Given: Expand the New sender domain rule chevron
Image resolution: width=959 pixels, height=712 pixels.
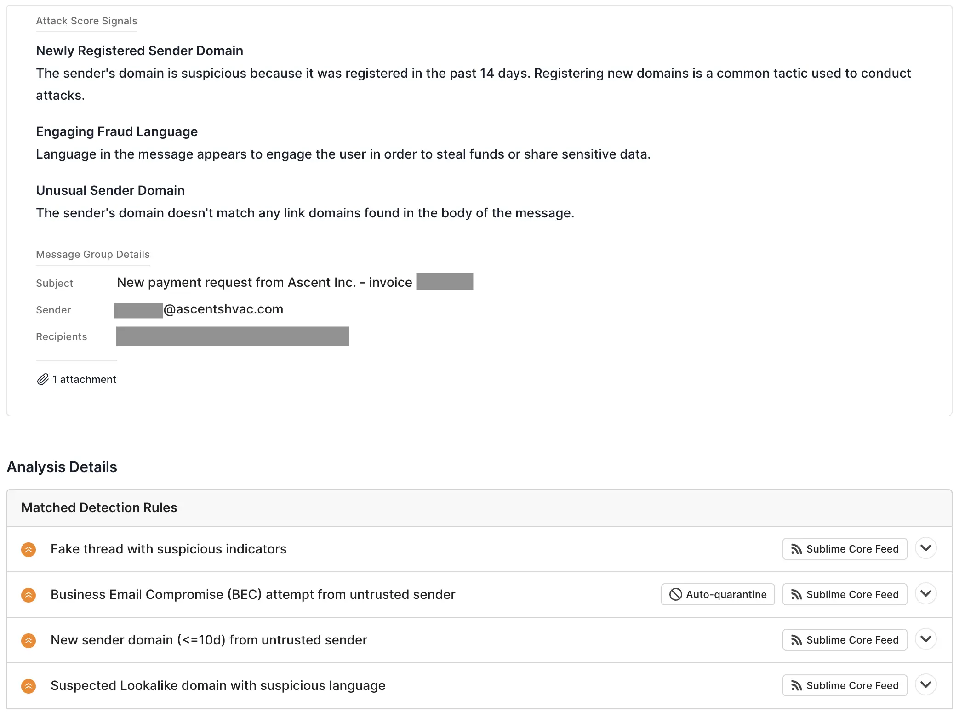Looking at the screenshot, I should (925, 639).
